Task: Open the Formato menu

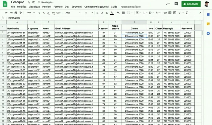Action: (x=58, y=7)
